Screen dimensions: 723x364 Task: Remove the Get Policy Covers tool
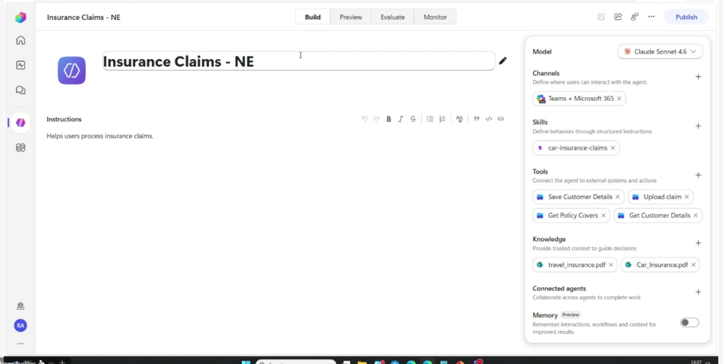(x=603, y=216)
